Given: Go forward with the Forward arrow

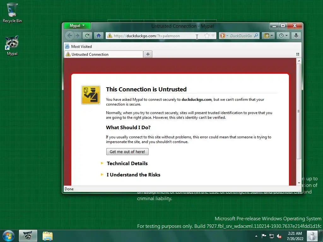Looking at the screenshot, I should click(x=78, y=36).
